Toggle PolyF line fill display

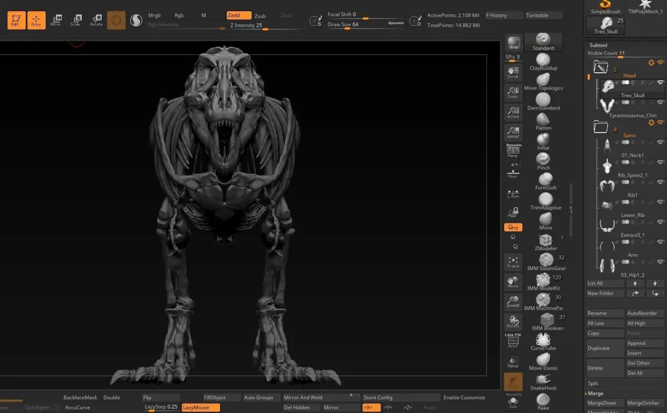[x=513, y=341]
